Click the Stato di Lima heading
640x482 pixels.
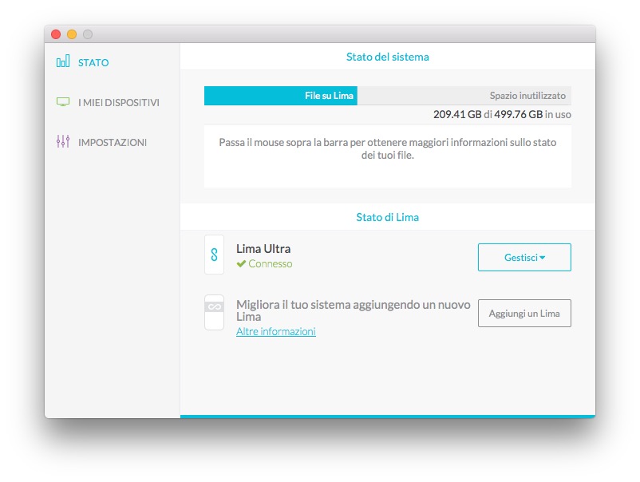(388, 217)
